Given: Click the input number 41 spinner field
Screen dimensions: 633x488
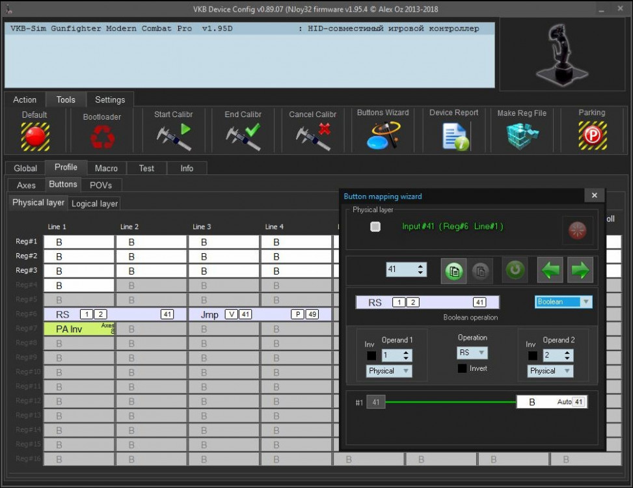Looking at the screenshot, I should click(401, 269).
